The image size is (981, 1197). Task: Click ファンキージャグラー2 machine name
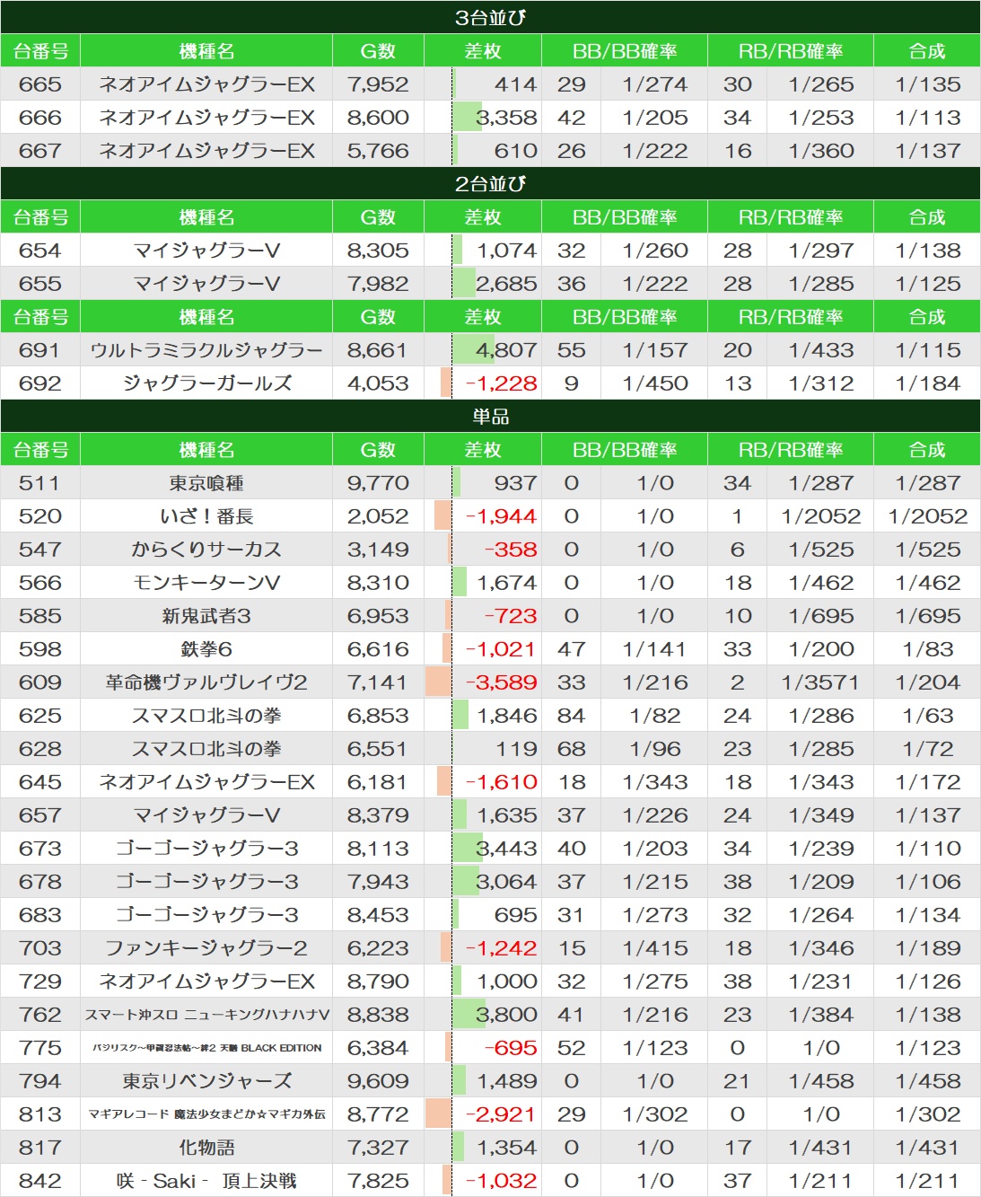206,948
